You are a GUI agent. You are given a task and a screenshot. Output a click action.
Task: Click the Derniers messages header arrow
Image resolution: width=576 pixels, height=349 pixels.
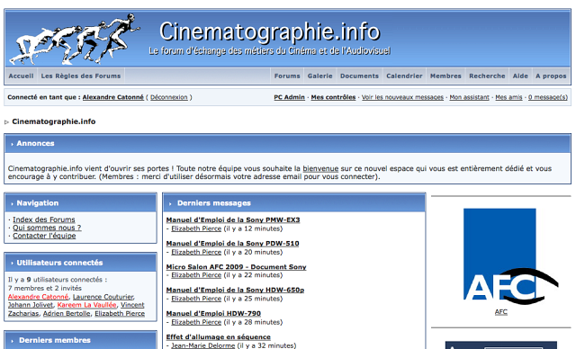point(170,203)
